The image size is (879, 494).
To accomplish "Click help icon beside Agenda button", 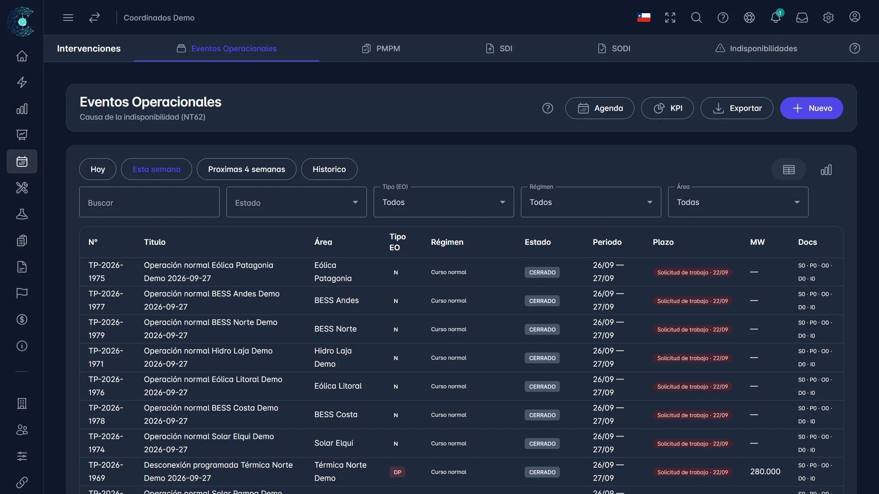I will [548, 108].
